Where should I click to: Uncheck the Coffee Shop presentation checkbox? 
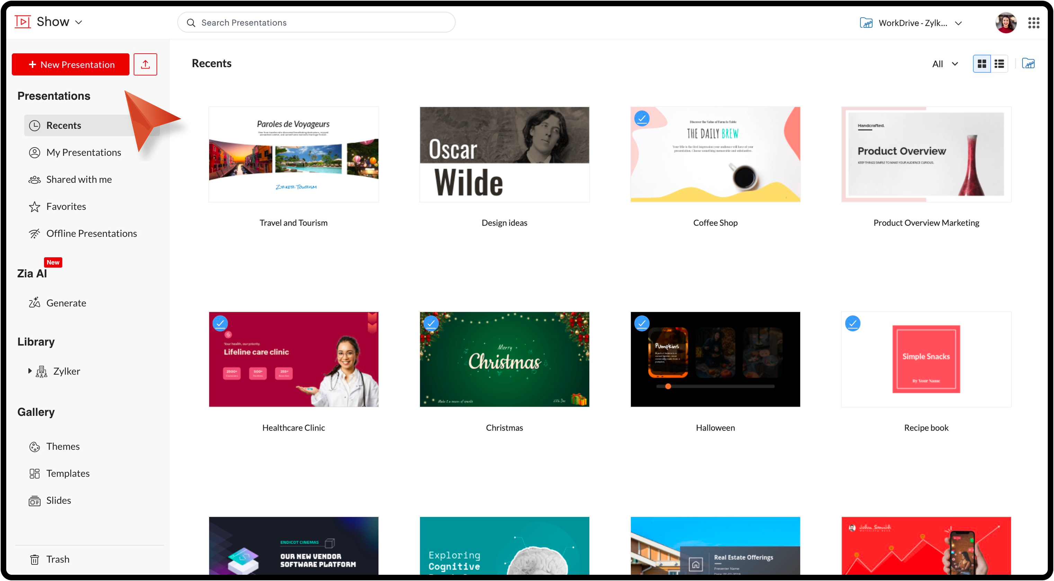click(x=642, y=119)
